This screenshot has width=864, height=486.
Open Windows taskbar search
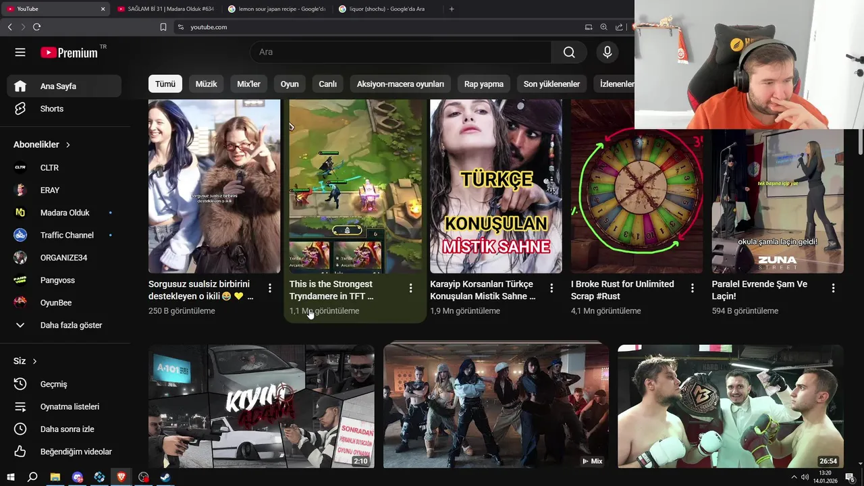pyautogui.click(x=32, y=477)
